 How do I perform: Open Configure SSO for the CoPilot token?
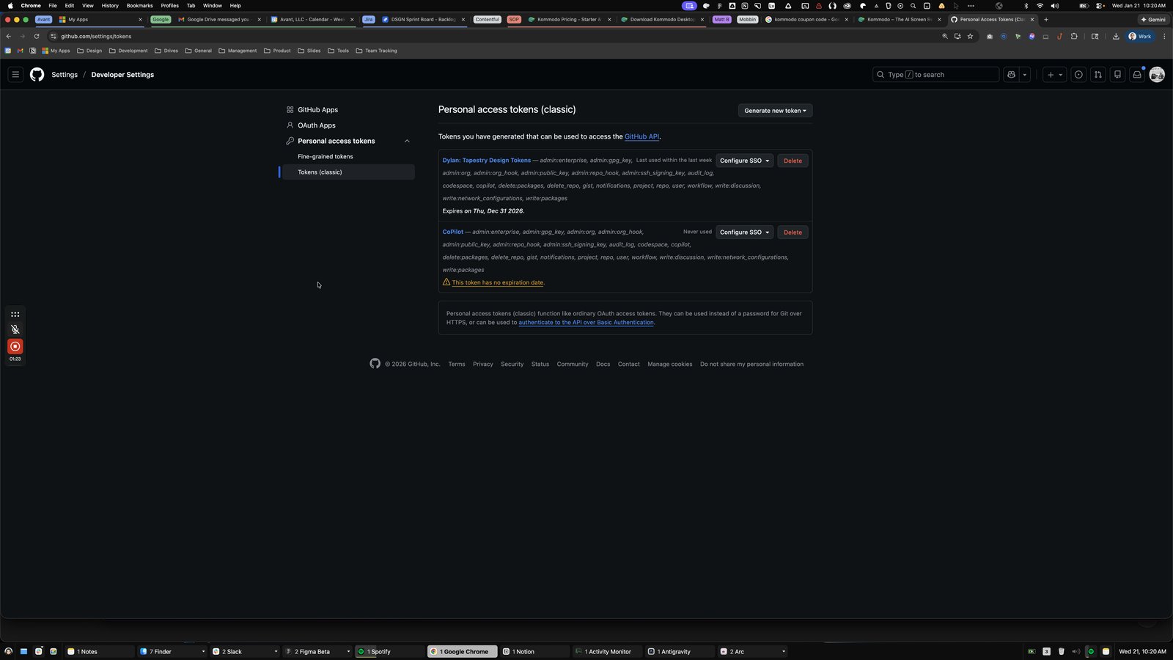(744, 232)
